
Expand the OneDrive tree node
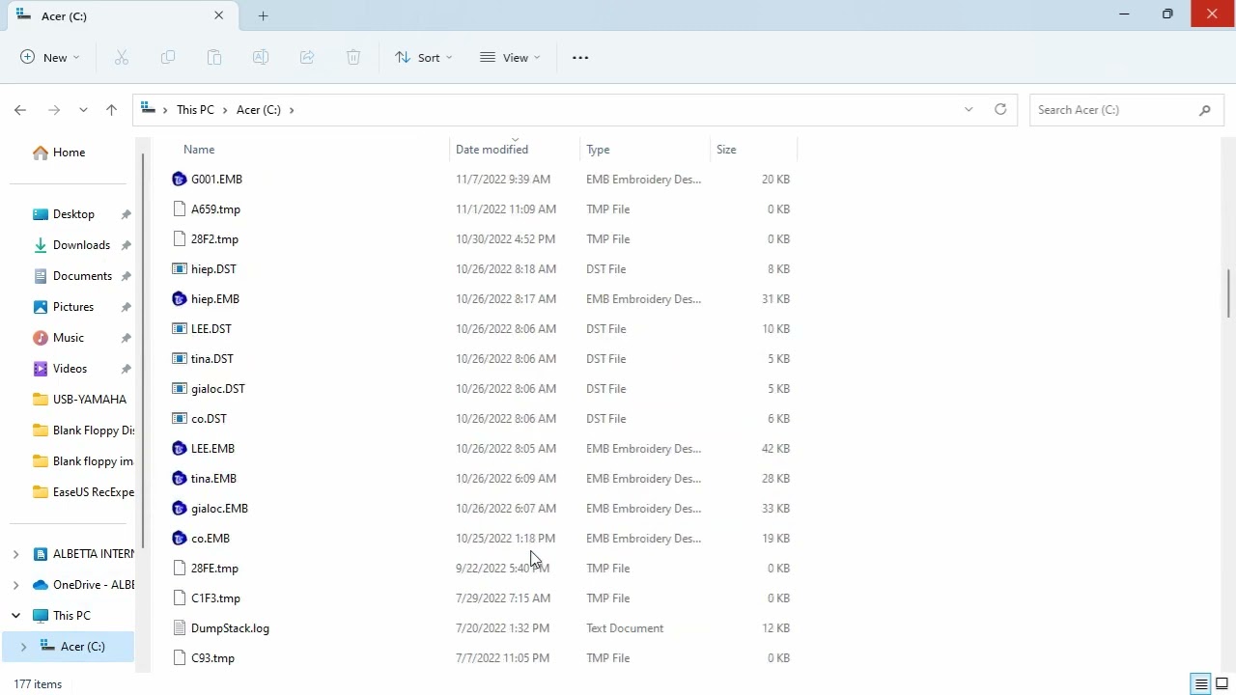15,585
